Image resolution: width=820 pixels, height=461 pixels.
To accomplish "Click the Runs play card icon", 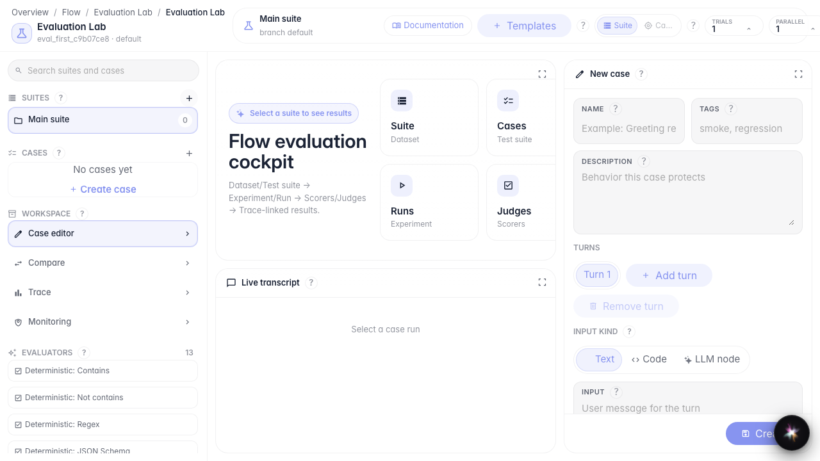I will coord(402,186).
